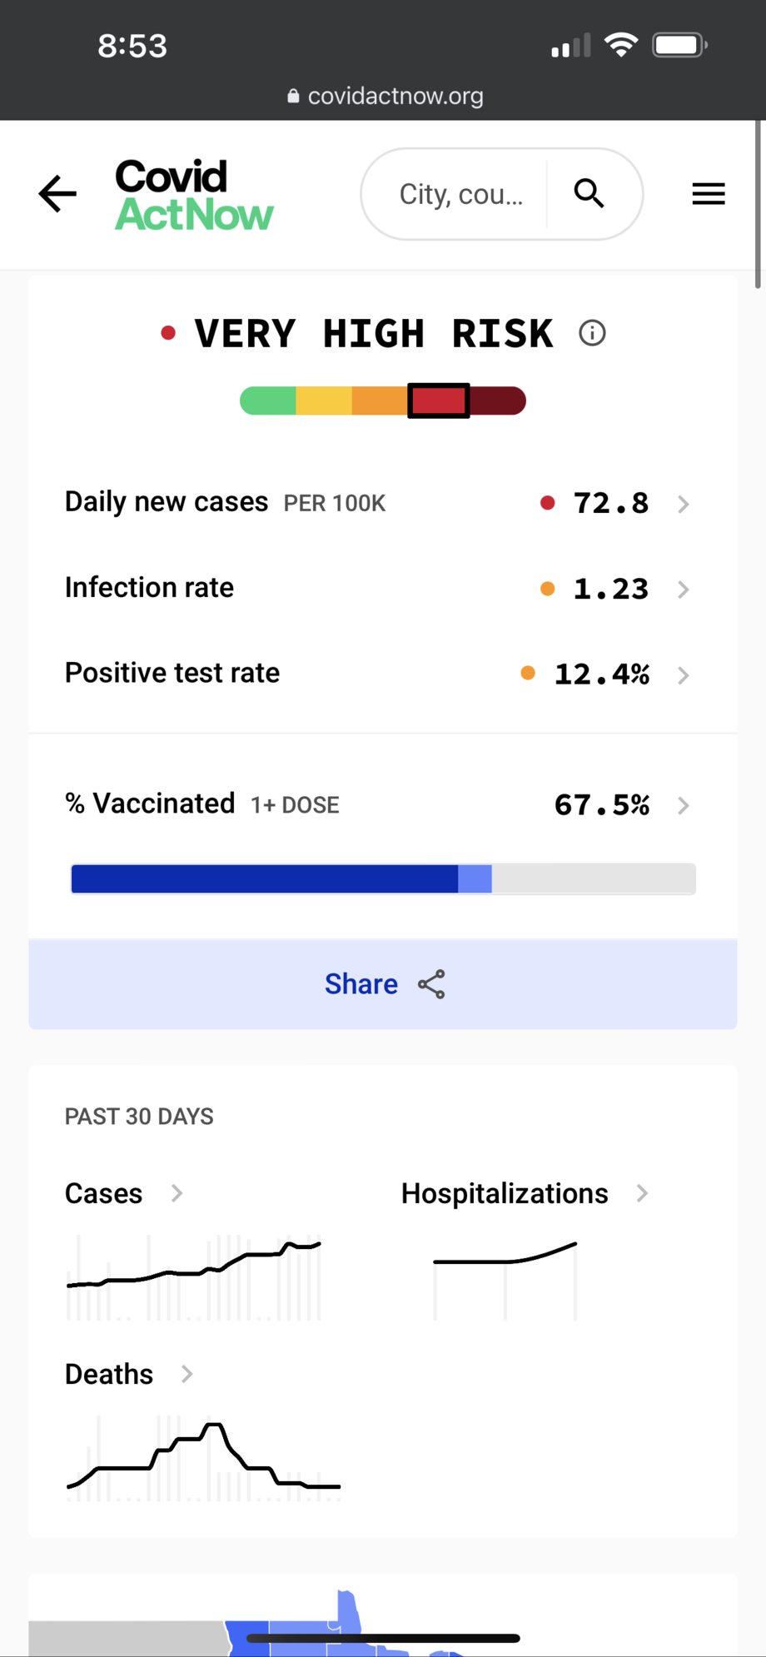Tap the covidactnow.org address bar
This screenshot has height=1657, width=766.
pos(383,96)
